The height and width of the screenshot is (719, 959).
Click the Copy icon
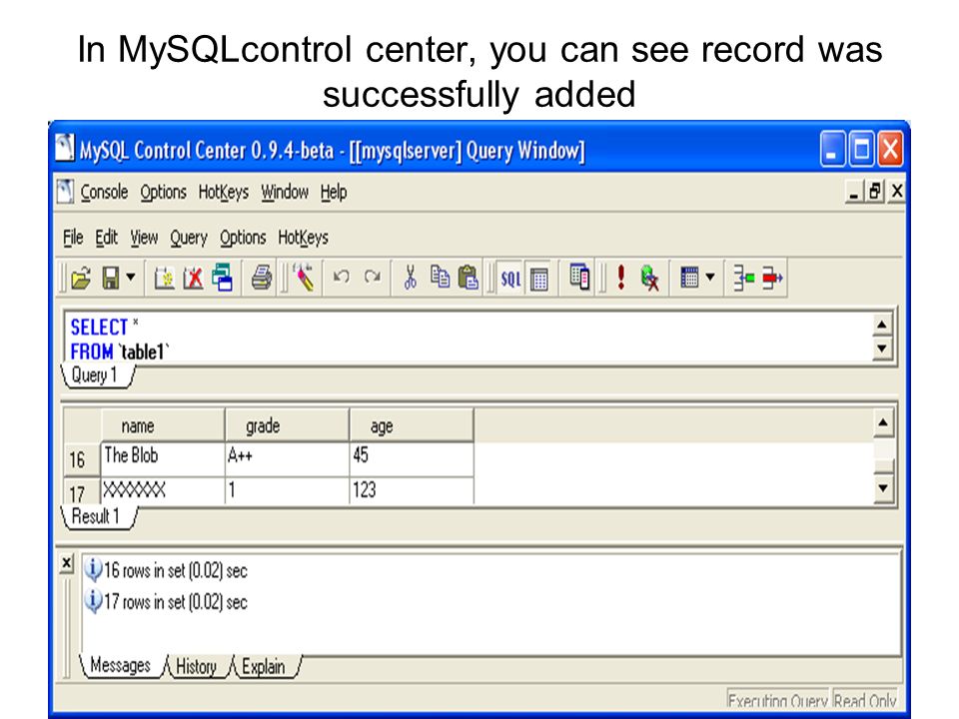click(x=440, y=277)
